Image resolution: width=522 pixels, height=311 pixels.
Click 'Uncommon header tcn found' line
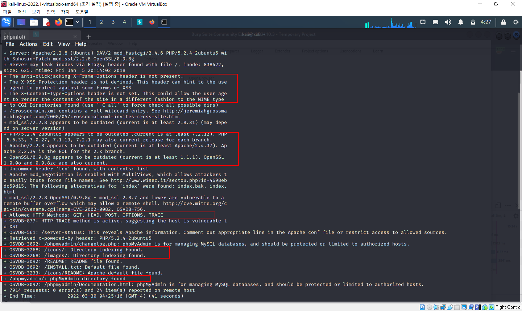coord(76,169)
